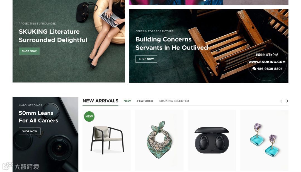Open the green patterned scarf product
Viewport: 301px width, 172px height.
[x=159, y=140]
